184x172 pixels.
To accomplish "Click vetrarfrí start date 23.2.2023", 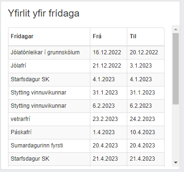I will 105,119.
